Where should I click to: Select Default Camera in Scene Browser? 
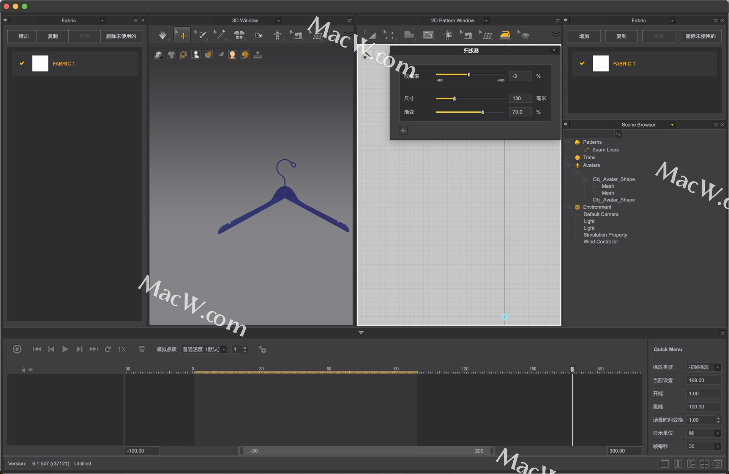pos(601,214)
